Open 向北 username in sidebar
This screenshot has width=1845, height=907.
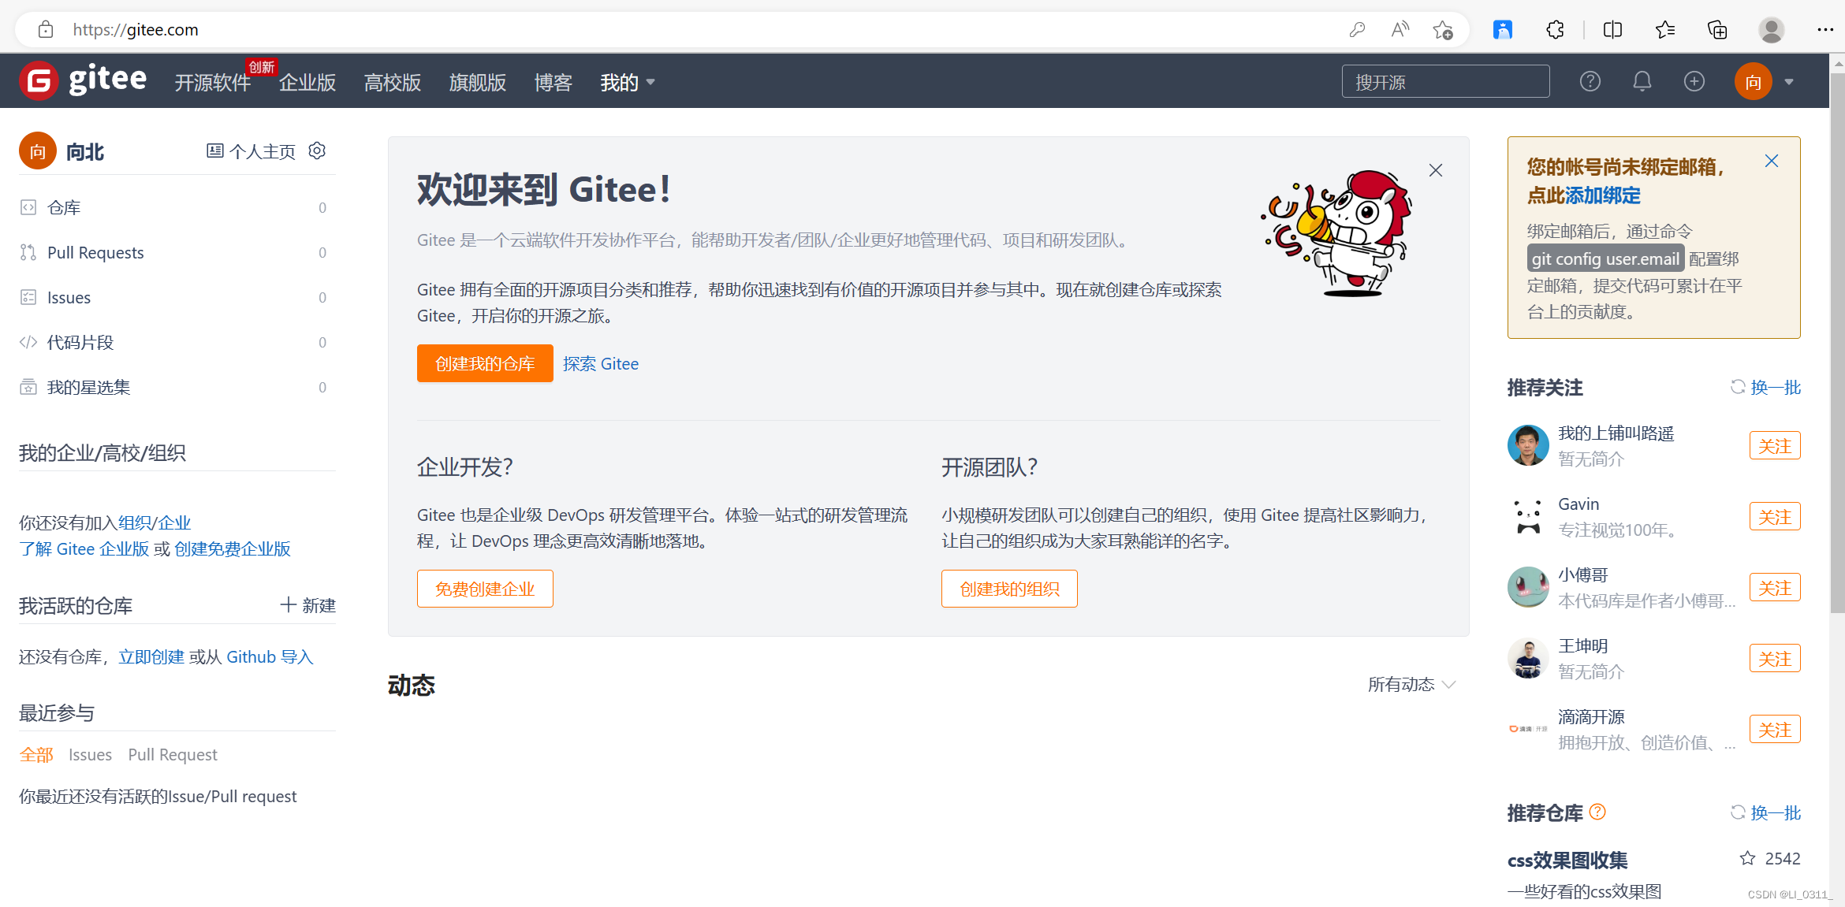pos(85,151)
